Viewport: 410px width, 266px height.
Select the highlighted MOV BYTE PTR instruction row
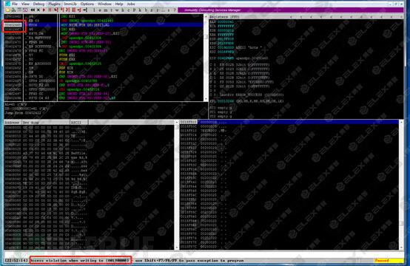(104, 25)
